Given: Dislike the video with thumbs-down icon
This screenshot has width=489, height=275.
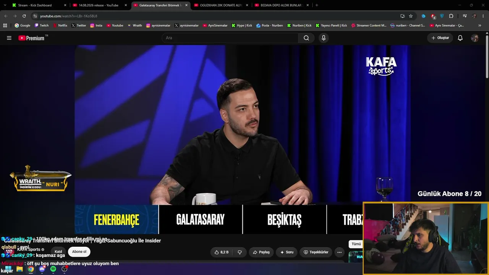Looking at the screenshot, I should click(x=240, y=252).
